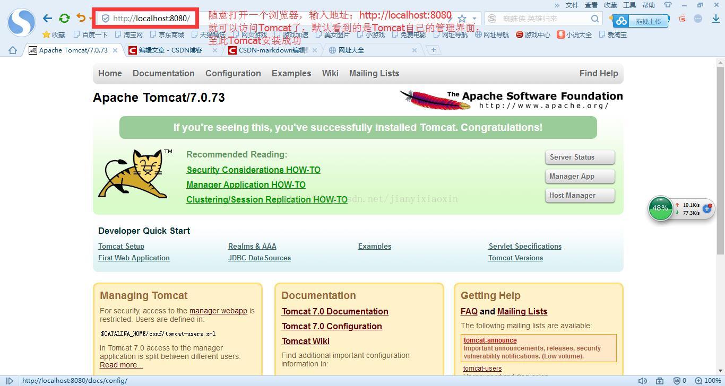Open the Tomcat Setup quick start link

point(121,246)
